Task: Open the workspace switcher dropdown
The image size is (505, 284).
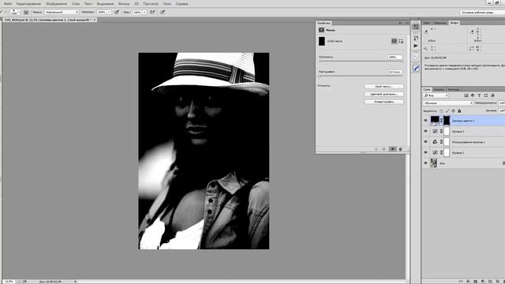Action: click(482, 13)
